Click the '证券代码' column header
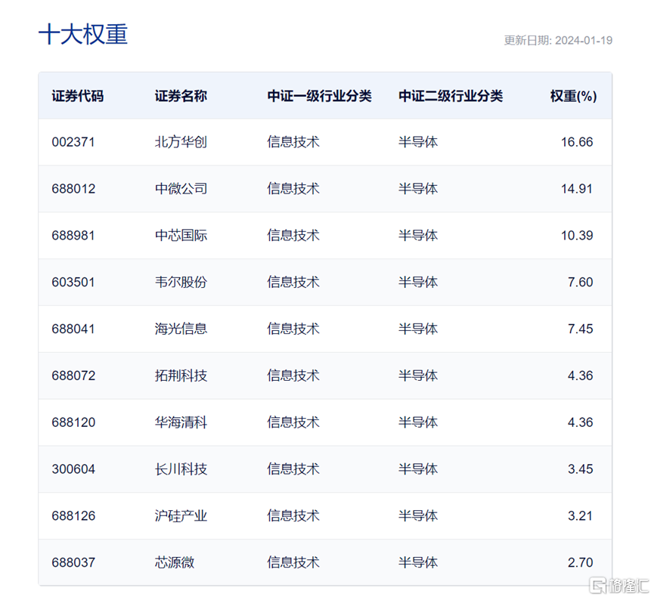The image size is (654, 600). (78, 96)
